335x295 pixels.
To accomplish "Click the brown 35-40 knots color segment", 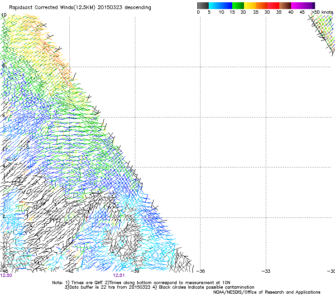I will (x=285, y=5).
